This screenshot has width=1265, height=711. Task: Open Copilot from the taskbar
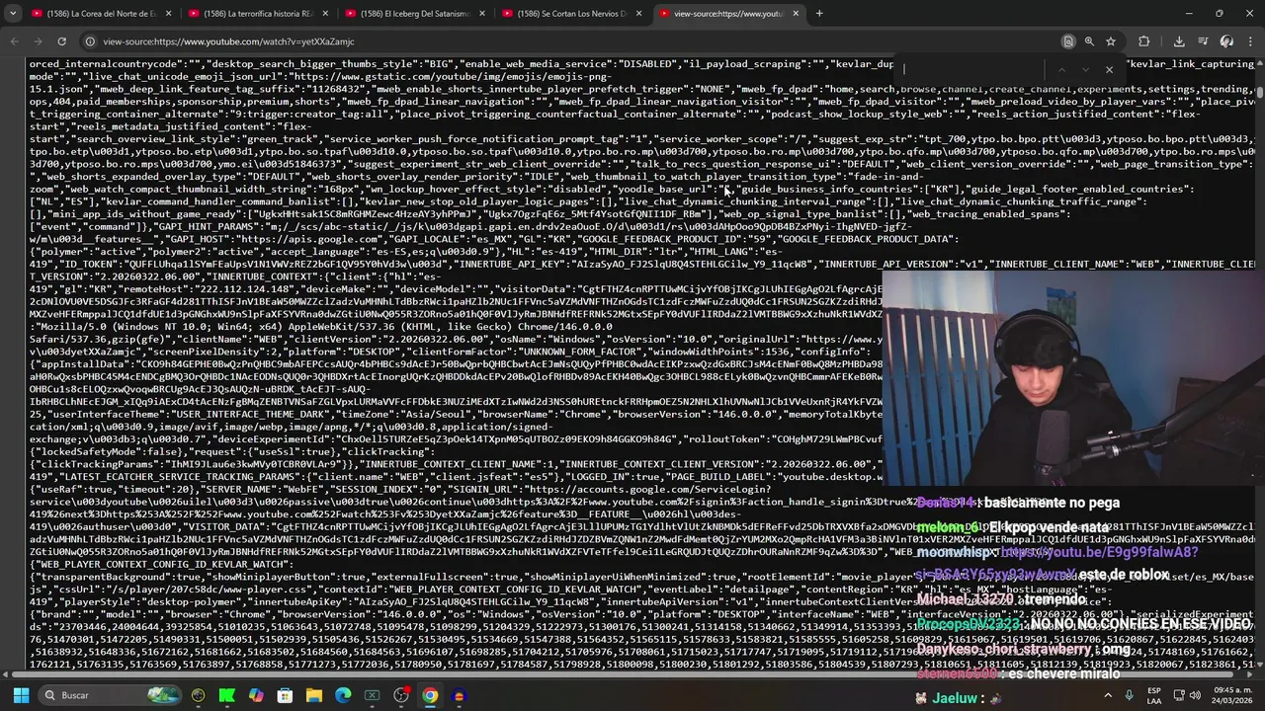(256, 695)
